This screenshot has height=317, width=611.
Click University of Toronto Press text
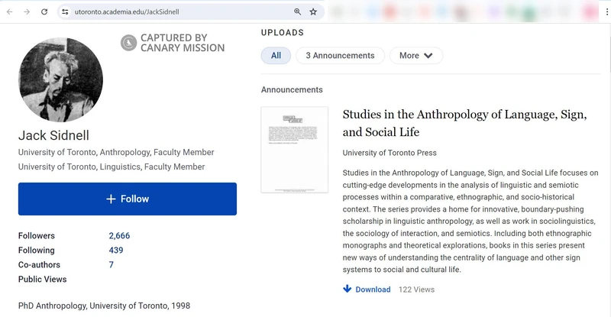pos(390,153)
